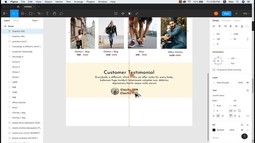Screen dimensions: 255x143
Task: Select the Rectangle shape tool
Action: click(x=31, y=14)
